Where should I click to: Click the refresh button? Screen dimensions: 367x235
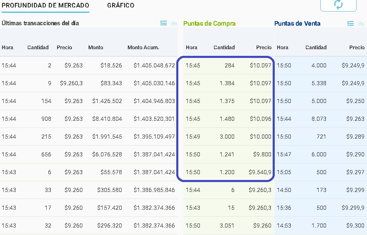click(x=338, y=5)
